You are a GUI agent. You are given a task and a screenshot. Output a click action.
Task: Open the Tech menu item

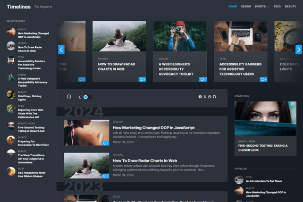277,6
